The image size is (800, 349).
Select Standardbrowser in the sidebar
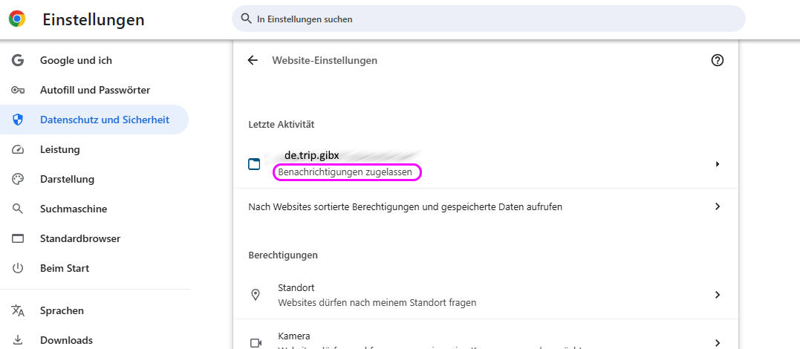pos(80,238)
